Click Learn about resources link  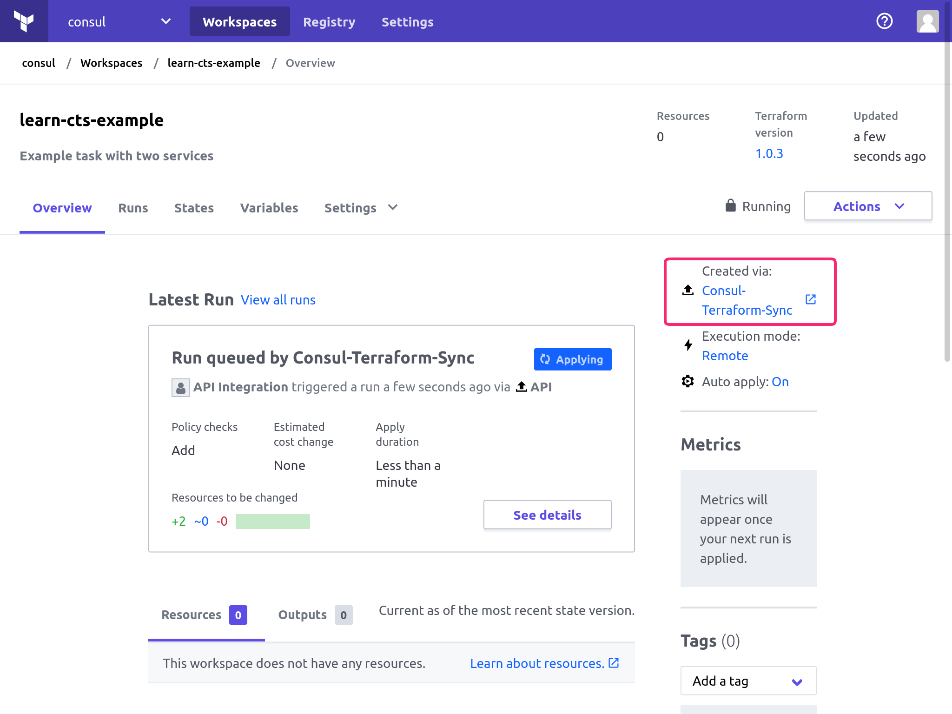click(x=537, y=663)
